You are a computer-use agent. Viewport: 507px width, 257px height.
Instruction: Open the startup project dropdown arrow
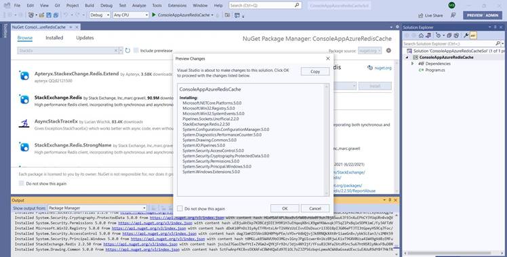click(212, 15)
